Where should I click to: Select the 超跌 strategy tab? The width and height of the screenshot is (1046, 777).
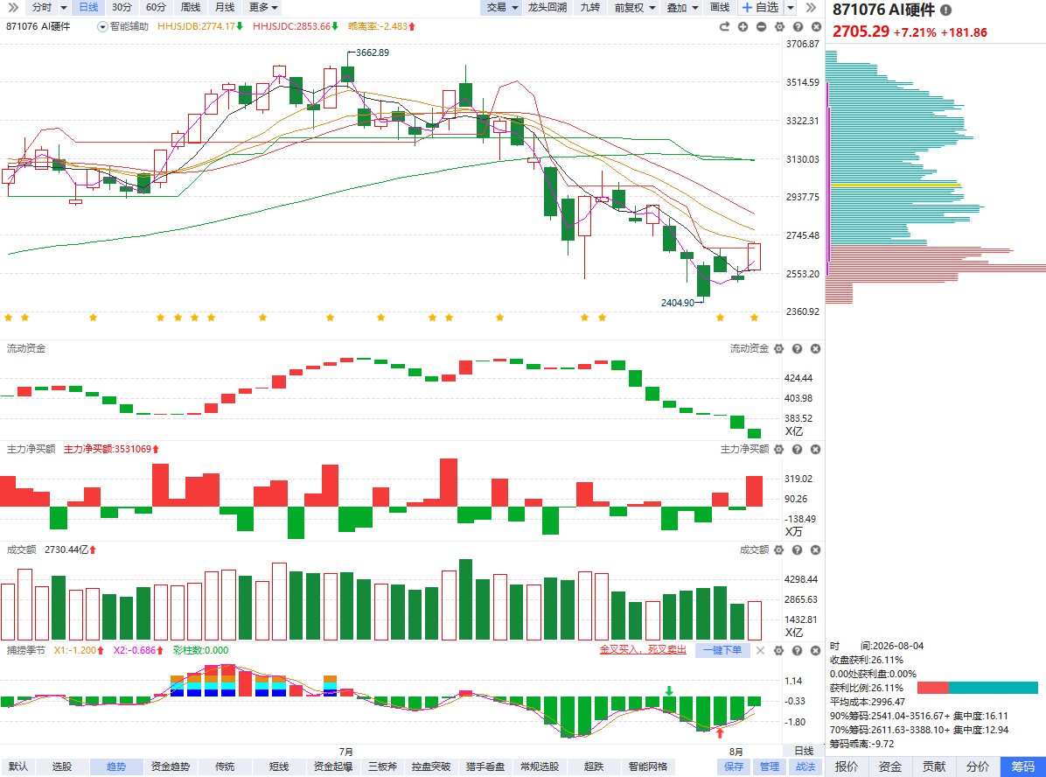(594, 766)
